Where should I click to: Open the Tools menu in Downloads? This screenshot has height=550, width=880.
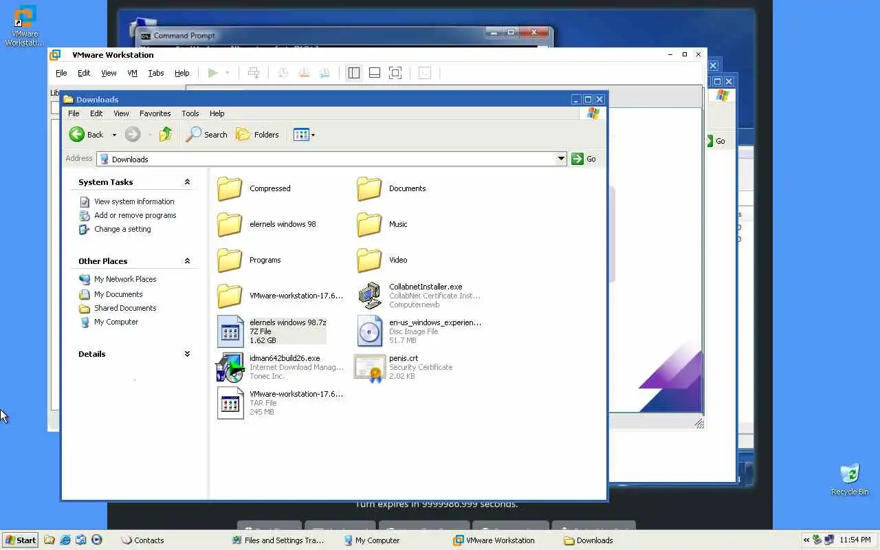click(190, 113)
